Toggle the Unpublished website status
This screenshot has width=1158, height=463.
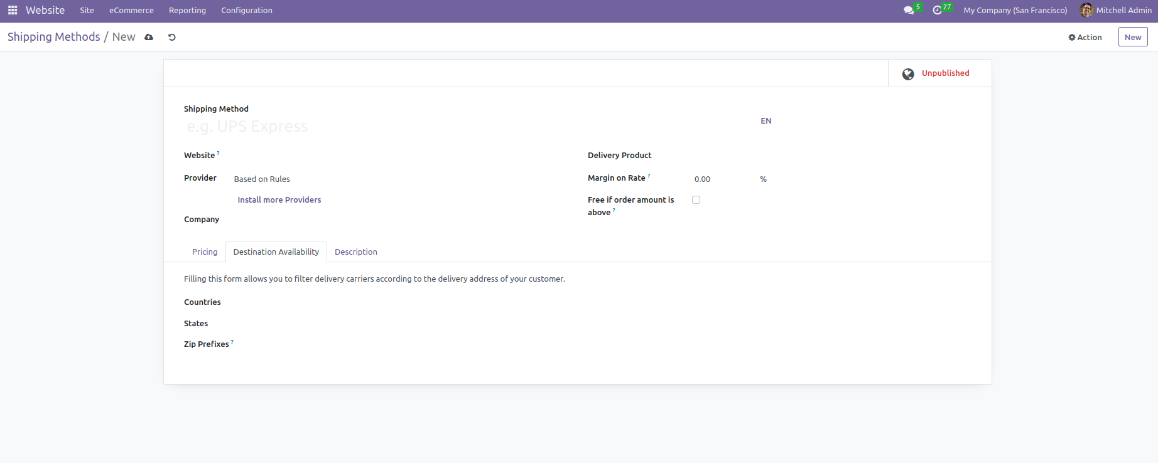(x=945, y=73)
